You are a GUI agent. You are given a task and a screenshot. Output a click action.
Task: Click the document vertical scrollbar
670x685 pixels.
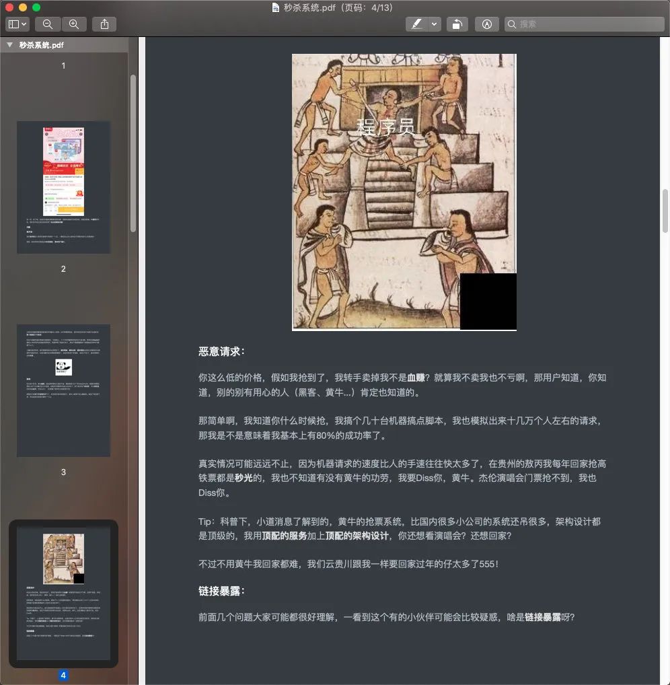[x=665, y=211]
